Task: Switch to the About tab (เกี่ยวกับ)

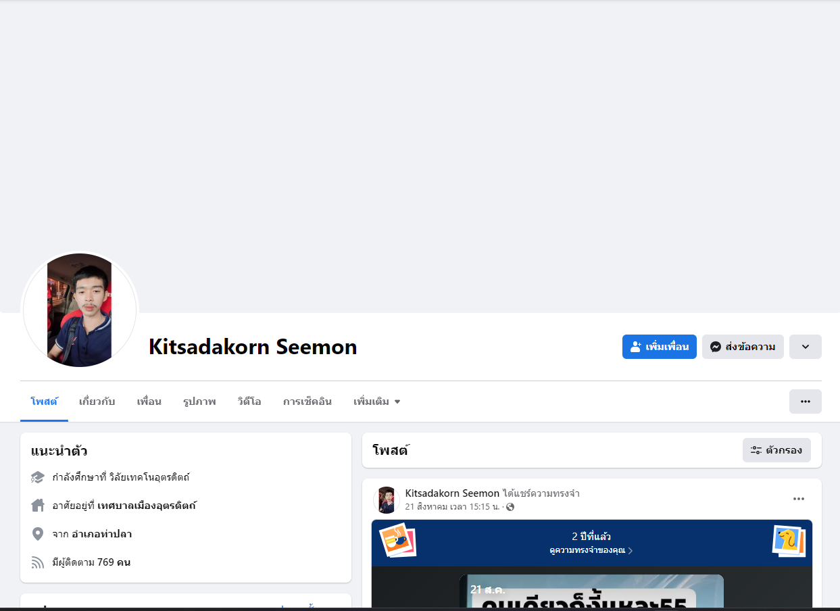Action: pos(97,401)
